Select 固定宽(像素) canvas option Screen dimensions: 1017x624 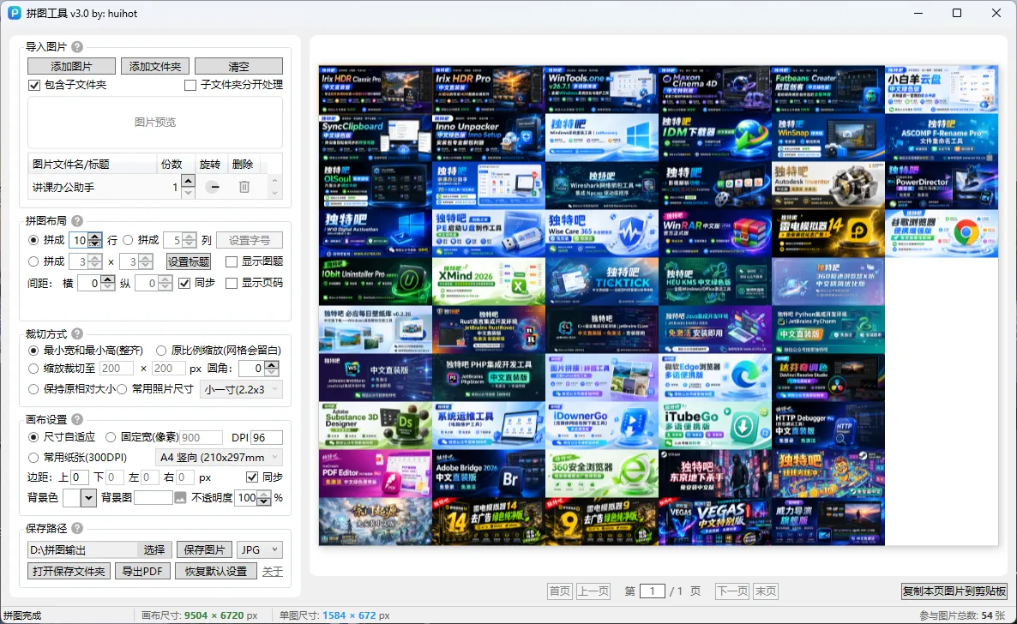tap(111, 437)
